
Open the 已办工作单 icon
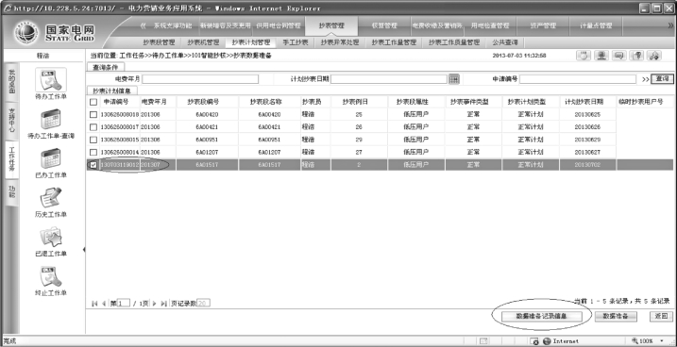pos(51,158)
